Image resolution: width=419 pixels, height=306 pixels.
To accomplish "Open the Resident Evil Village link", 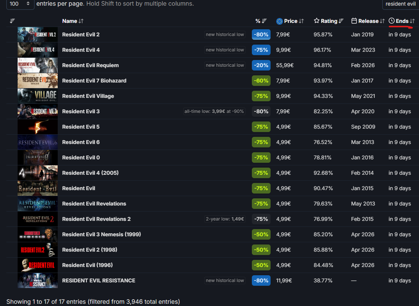I will click(x=88, y=96).
